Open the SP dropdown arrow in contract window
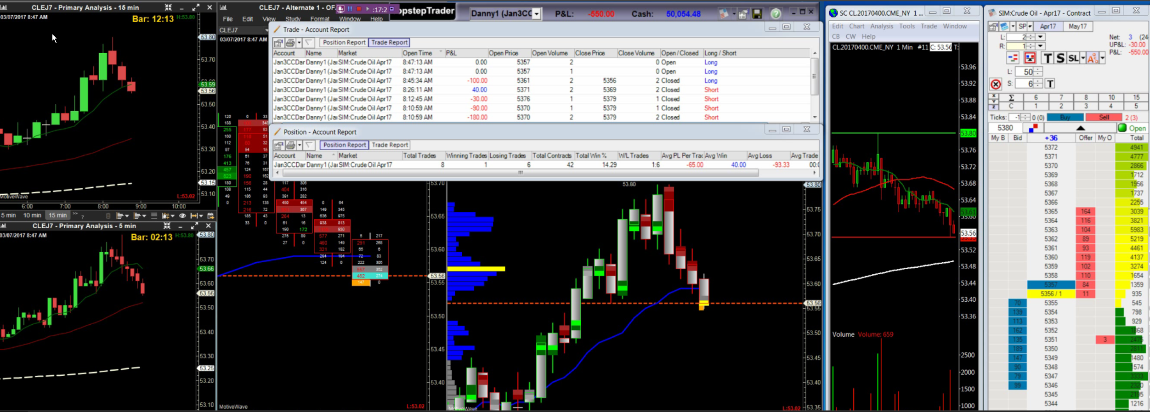The image size is (1150, 412). point(1030,27)
